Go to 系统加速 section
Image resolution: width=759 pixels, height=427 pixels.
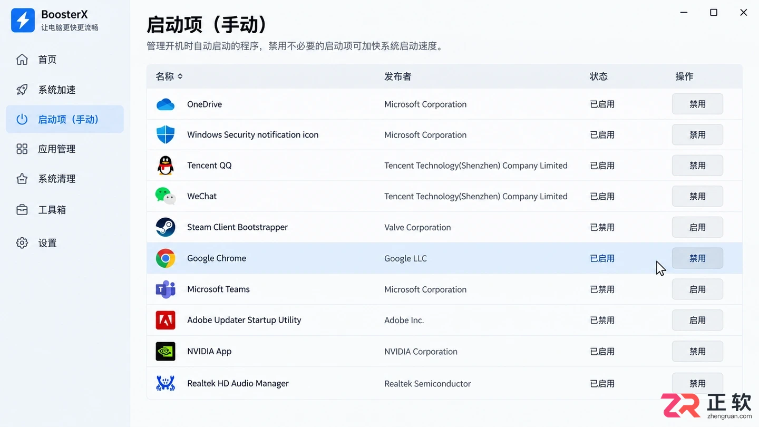65,90
